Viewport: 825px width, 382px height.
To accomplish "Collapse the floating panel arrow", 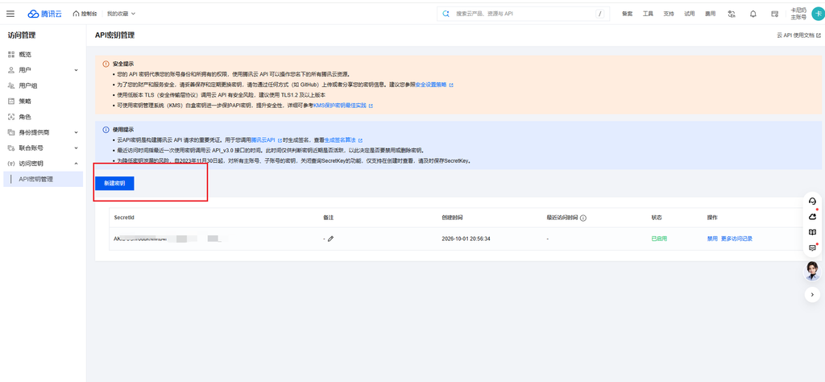I will pyautogui.click(x=812, y=295).
